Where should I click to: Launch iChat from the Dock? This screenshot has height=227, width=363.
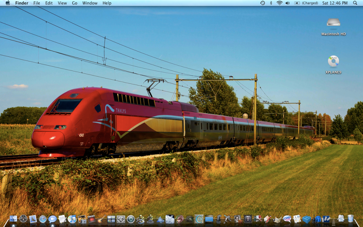(52, 219)
